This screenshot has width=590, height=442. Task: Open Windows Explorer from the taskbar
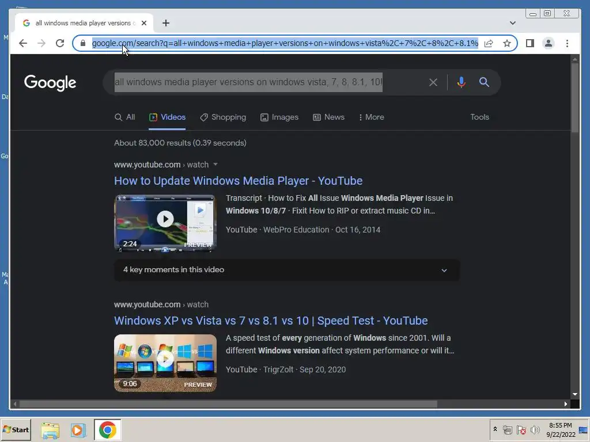[x=50, y=430]
